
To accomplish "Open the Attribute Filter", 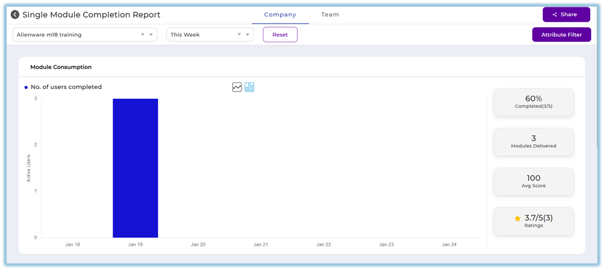I will click(x=561, y=35).
